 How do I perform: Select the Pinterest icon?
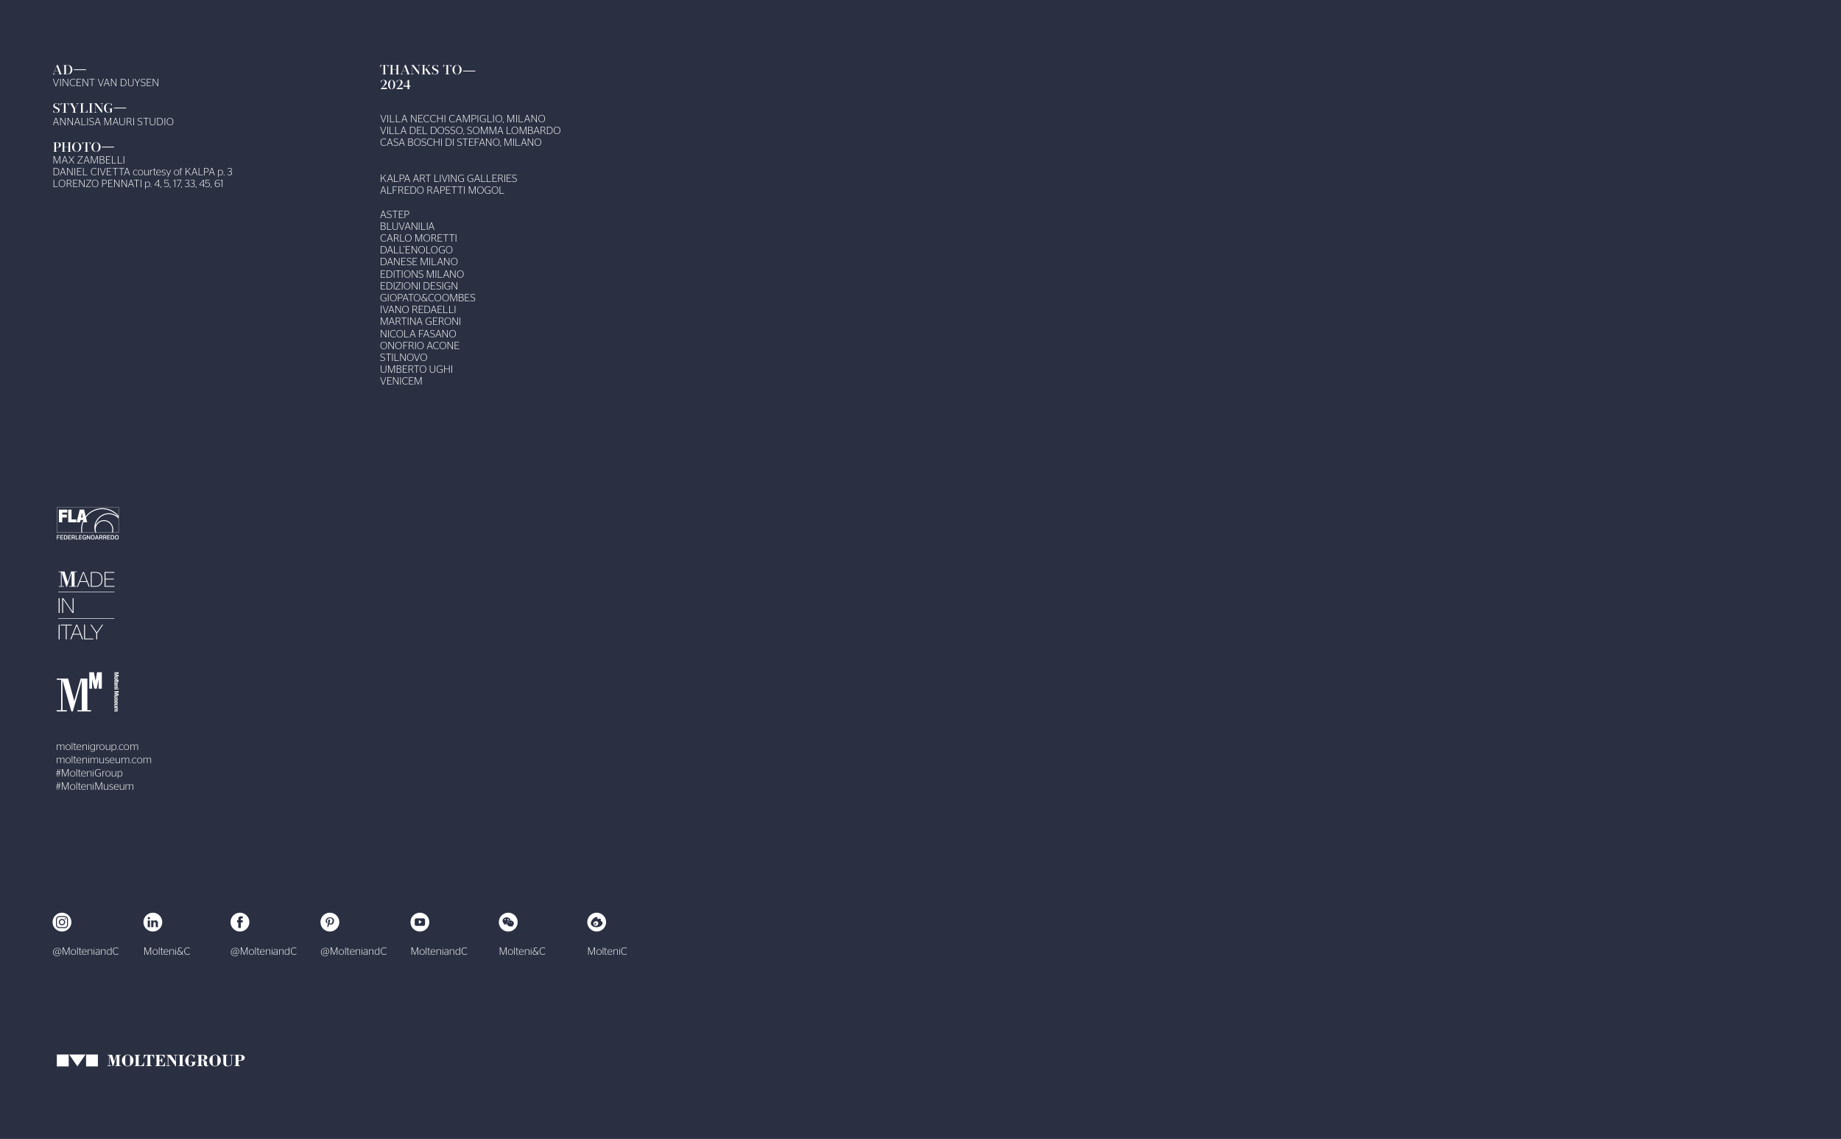pos(330,922)
